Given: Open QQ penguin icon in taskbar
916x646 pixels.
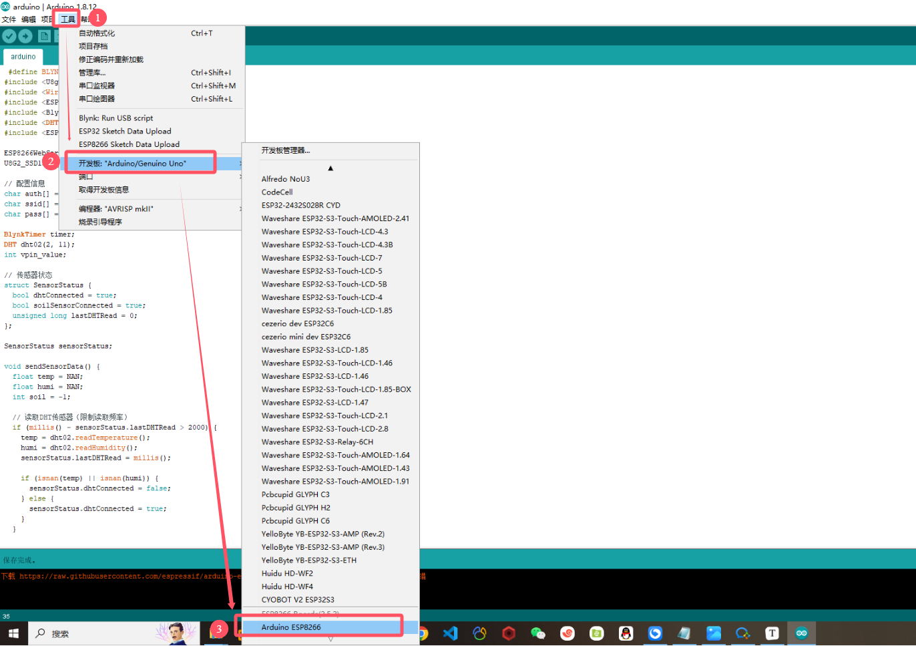Looking at the screenshot, I should coord(626,633).
